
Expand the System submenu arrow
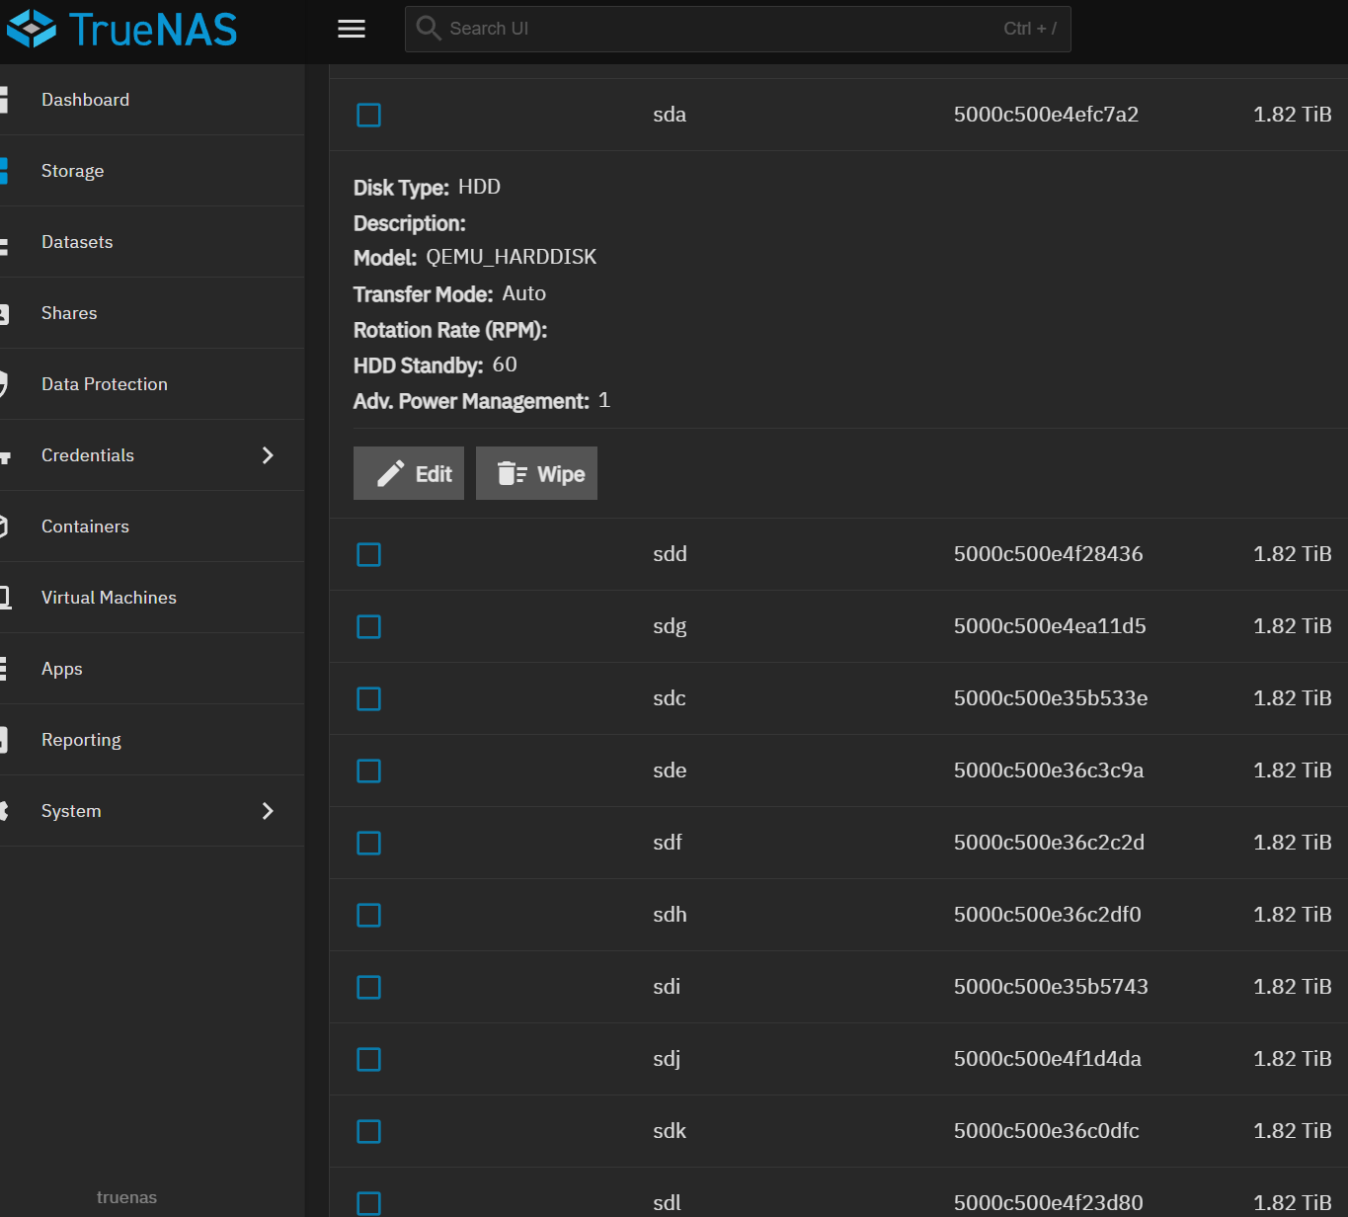click(268, 811)
